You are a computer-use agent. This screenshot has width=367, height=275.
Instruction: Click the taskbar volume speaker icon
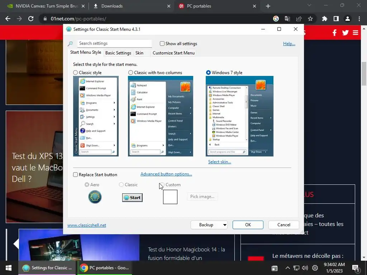point(305,268)
